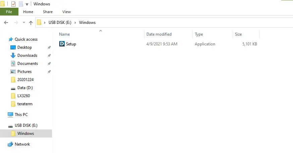Click the Properties icon in quick access toolbar
Screen dimensions: 293x153
point(13,4)
